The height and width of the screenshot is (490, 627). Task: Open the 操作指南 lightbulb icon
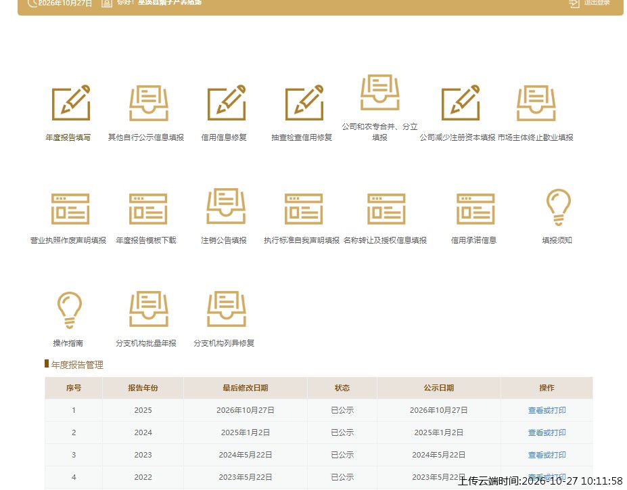coord(70,310)
